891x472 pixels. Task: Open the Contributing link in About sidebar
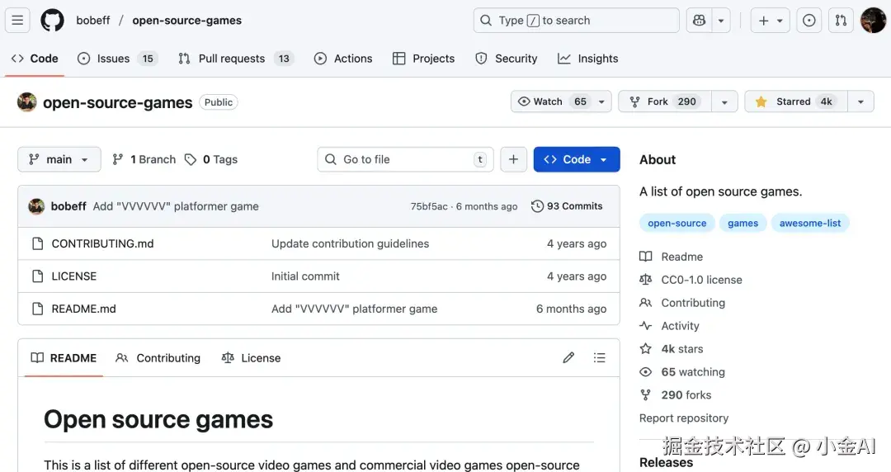(682, 303)
